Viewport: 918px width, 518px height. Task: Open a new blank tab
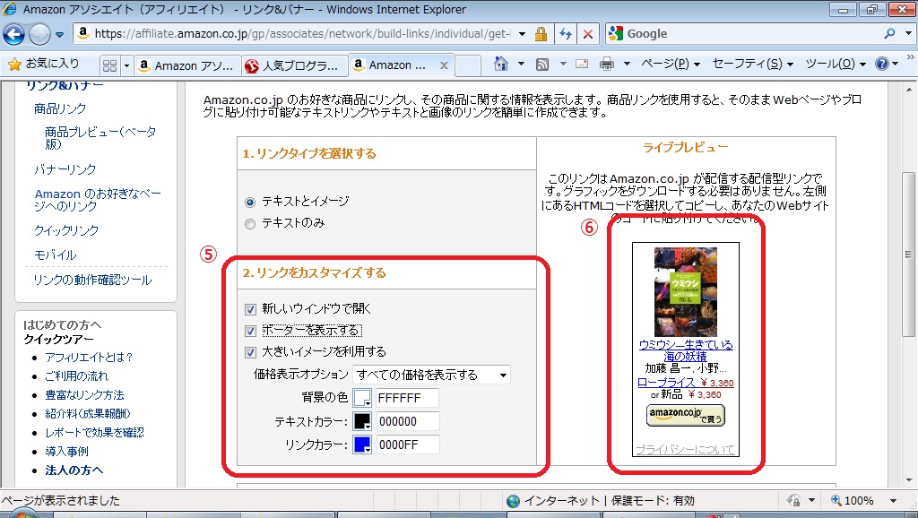468,65
